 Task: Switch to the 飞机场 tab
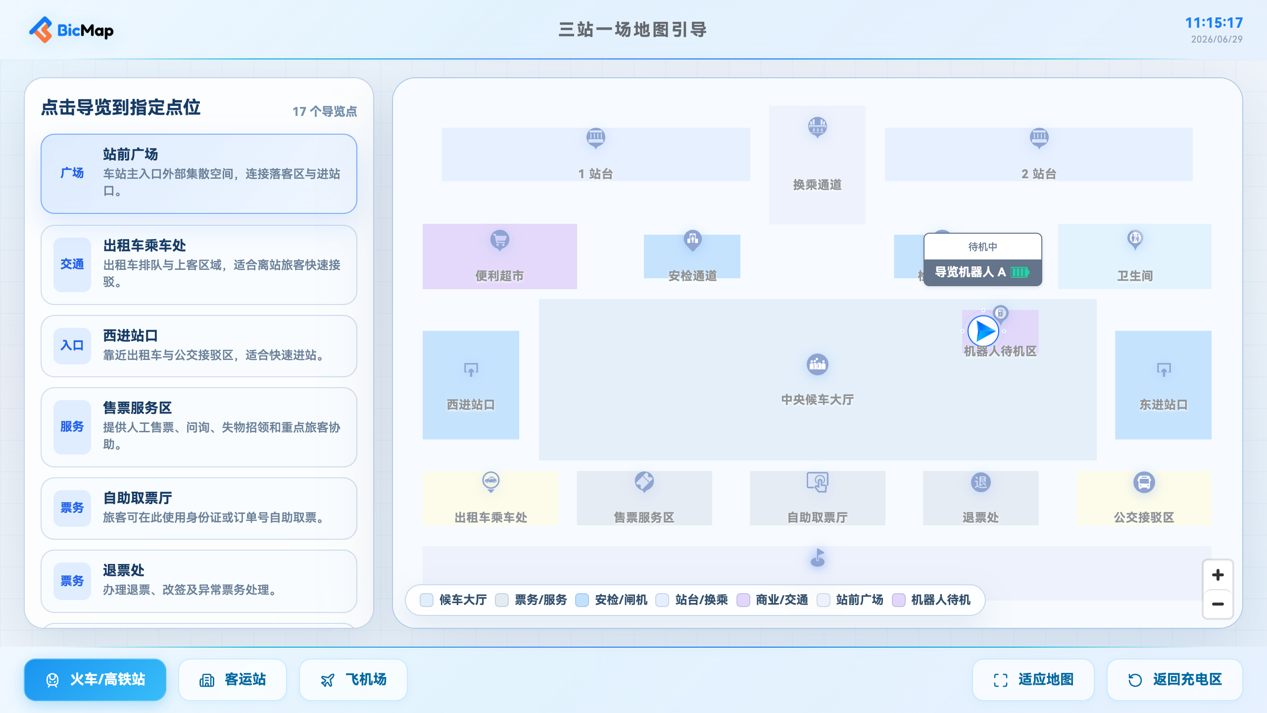[353, 679]
